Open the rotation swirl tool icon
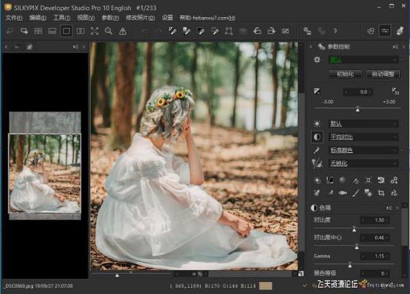The width and height of the screenshot is (410, 294). 382,181
